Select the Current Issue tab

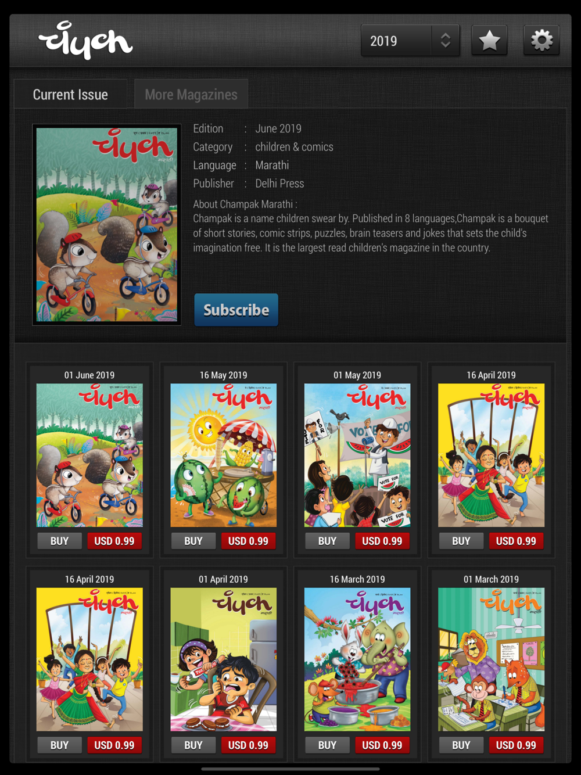point(70,94)
